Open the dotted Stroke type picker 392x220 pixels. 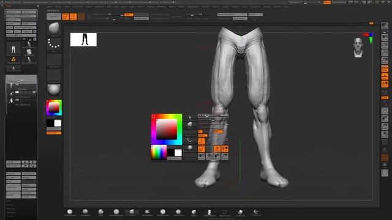54,45
